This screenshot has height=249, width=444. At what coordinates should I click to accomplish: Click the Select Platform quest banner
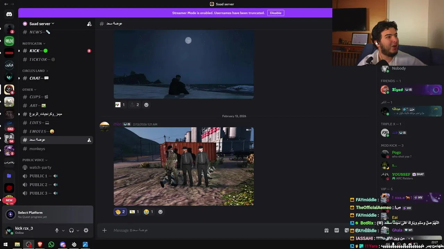point(48,215)
